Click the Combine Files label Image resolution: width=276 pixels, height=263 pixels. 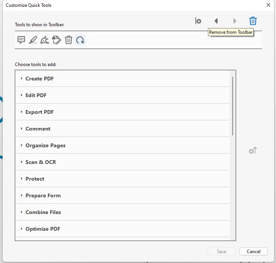43,212
